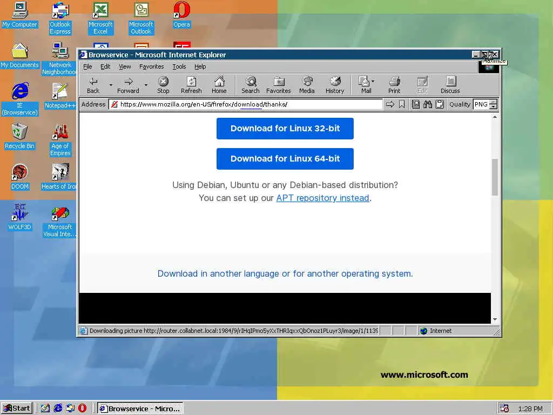Select the Microsoft Outlook desktop icon
The width and height of the screenshot is (553, 415).
coord(141,18)
